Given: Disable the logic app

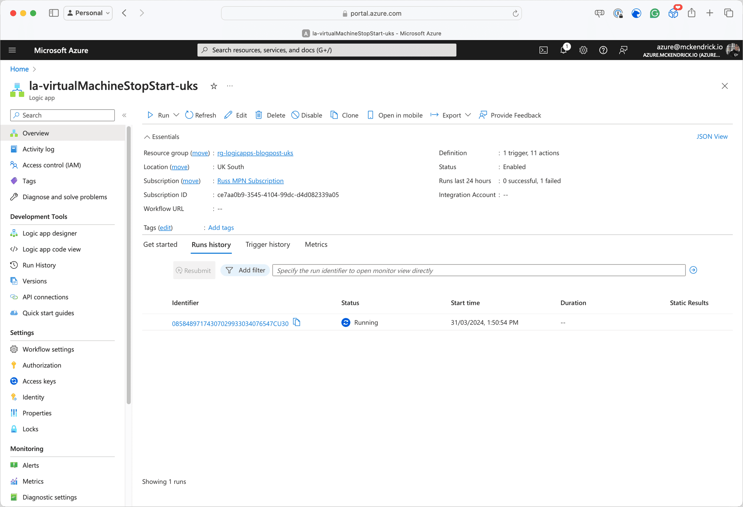Looking at the screenshot, I should pyautogui.click(x=307, y=115).
